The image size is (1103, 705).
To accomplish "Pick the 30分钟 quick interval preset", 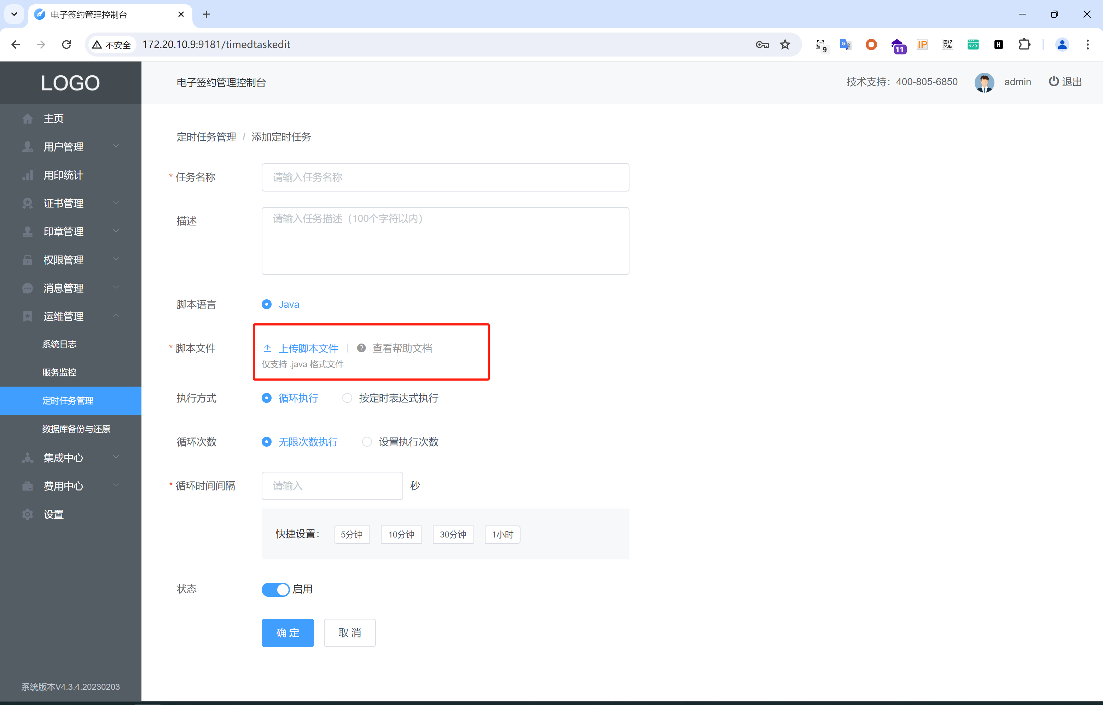I will [453, 534].
